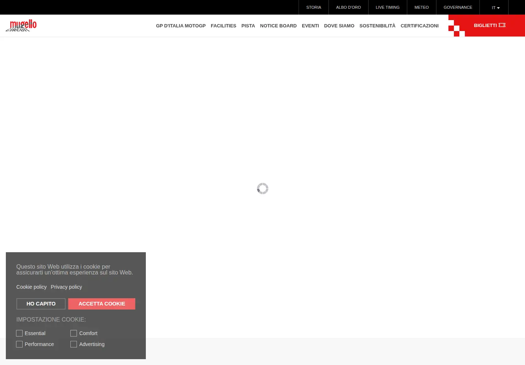The height and width of the screenshot is (365, 525).
Task: Go to Dove Siamo page
Action: (x=339, y=26)
